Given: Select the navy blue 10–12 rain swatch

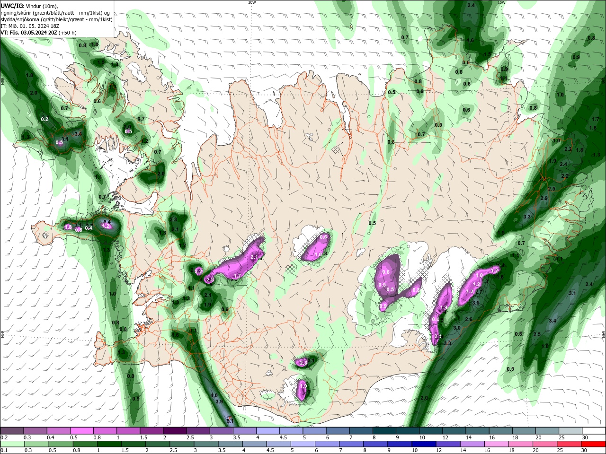Looking at the screenshot, I should [x=424, y=444].
